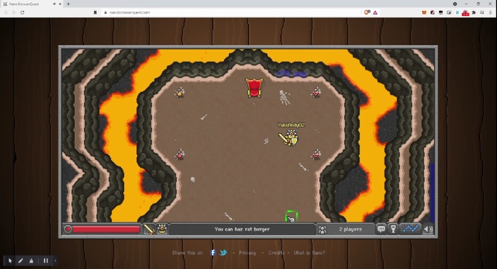Open the teal letter extension icon
The image size is (497, 269).
point(457,12)
